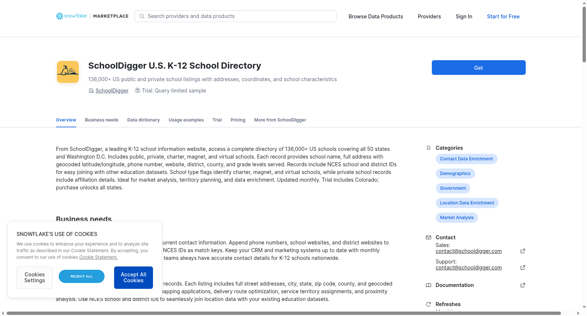The image size is (587, 316).
Task: Select the Overview tab
Action: coord(66,120)
